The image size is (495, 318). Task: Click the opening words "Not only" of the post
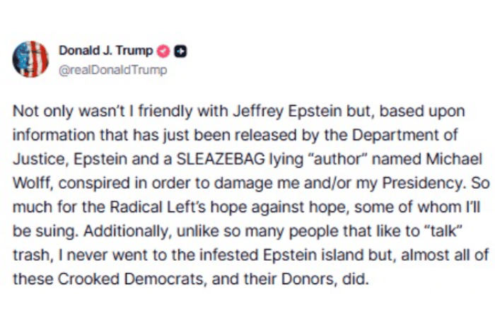click(37, 114)
